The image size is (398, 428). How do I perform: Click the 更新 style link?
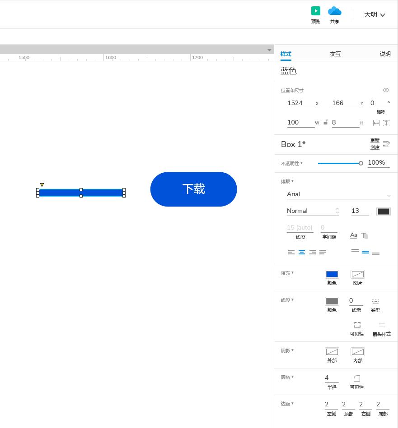(375, 140)
